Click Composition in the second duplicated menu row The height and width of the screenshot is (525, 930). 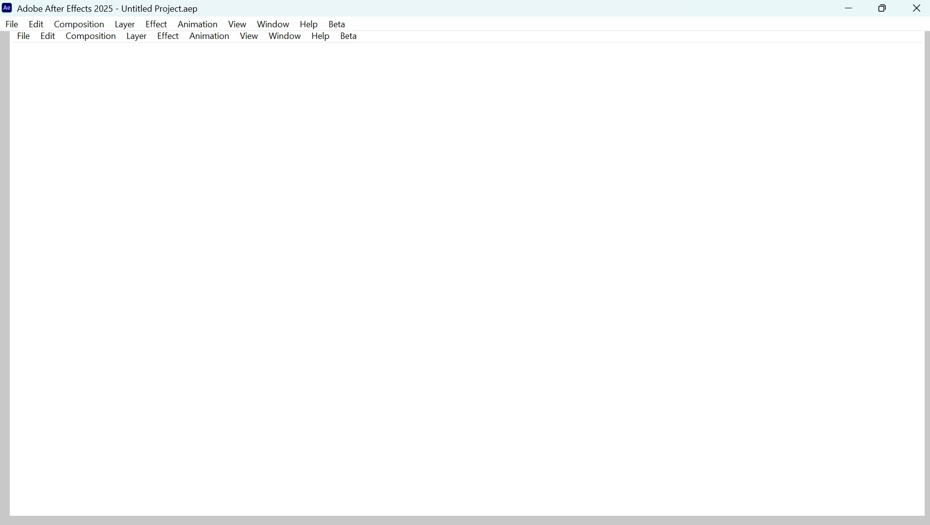click(x=91, y=36)
